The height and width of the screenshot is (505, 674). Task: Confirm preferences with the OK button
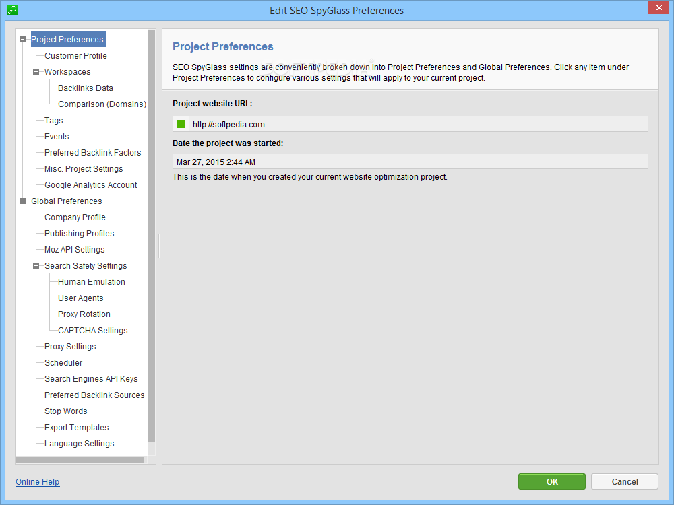point(552,482)
